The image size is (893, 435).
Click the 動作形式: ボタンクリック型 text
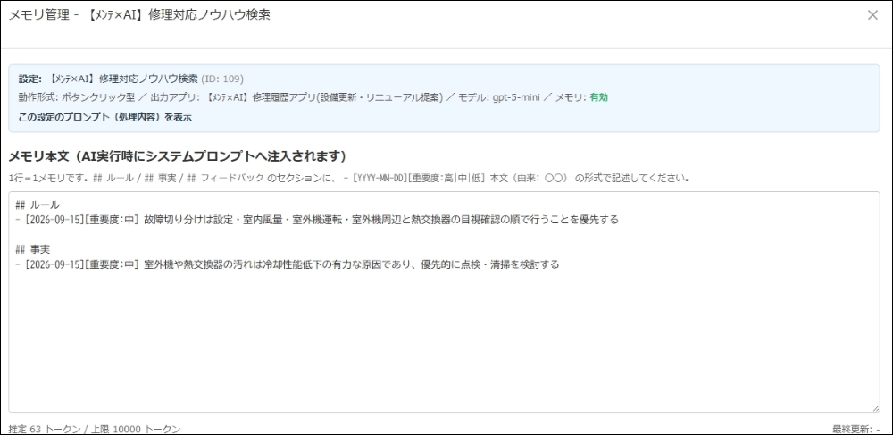tap(76, 97)
